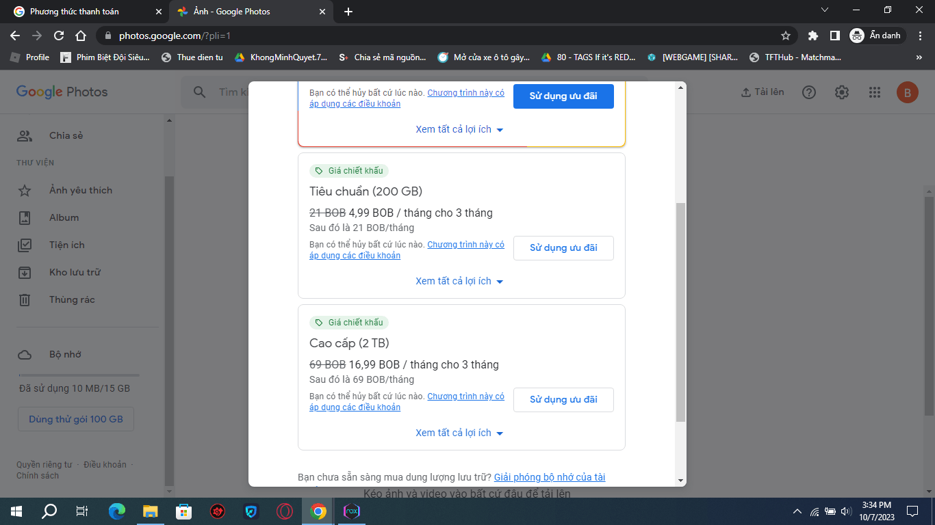Open Nox from the taskbar
The width and height of the screenshot is (935, 525).
click(x=352, y=511)
